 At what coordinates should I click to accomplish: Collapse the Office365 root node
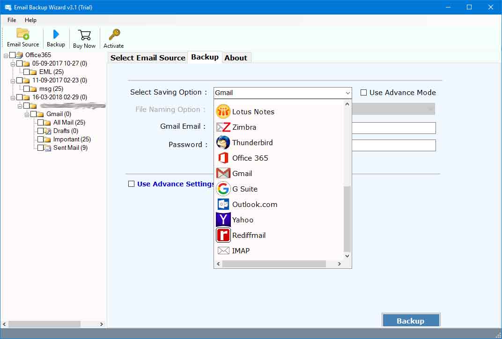tap(6, 56)
